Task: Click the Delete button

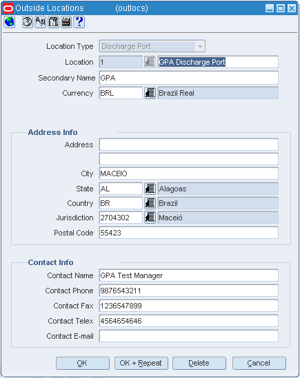Action: [x=199, y=363]
